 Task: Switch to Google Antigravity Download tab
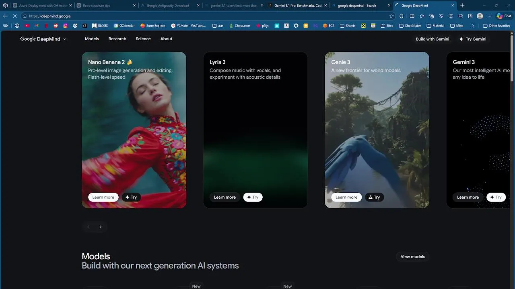[170, 6]
